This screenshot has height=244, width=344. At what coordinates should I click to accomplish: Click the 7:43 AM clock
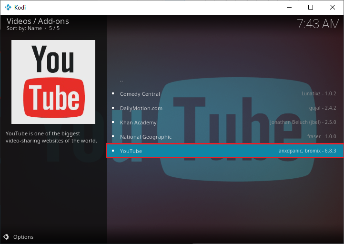pos(318,23)
